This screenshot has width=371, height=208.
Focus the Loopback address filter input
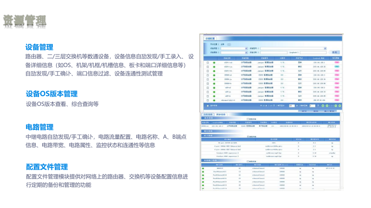coord(313,52)
